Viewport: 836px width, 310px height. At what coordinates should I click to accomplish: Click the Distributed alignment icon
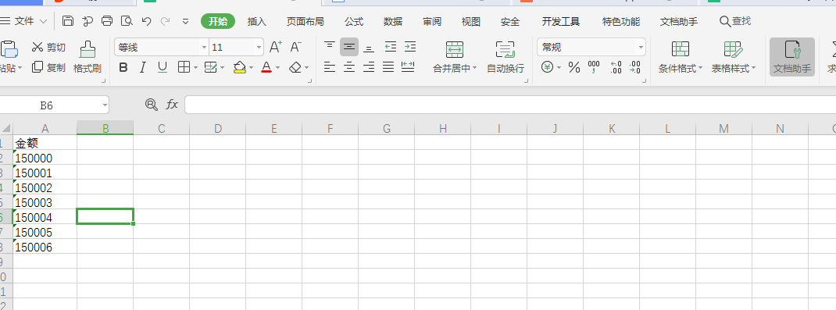click(408, 67)
